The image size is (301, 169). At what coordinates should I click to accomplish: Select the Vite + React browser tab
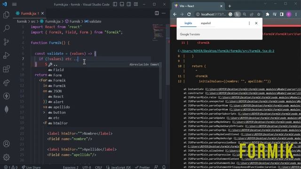point(198,6)
